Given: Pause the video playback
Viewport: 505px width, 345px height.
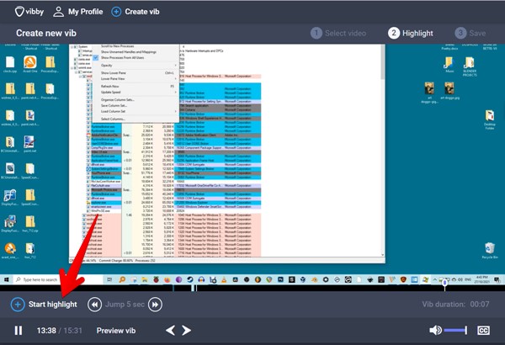Looking at the screenshot, I should click(x=19, y=331).
